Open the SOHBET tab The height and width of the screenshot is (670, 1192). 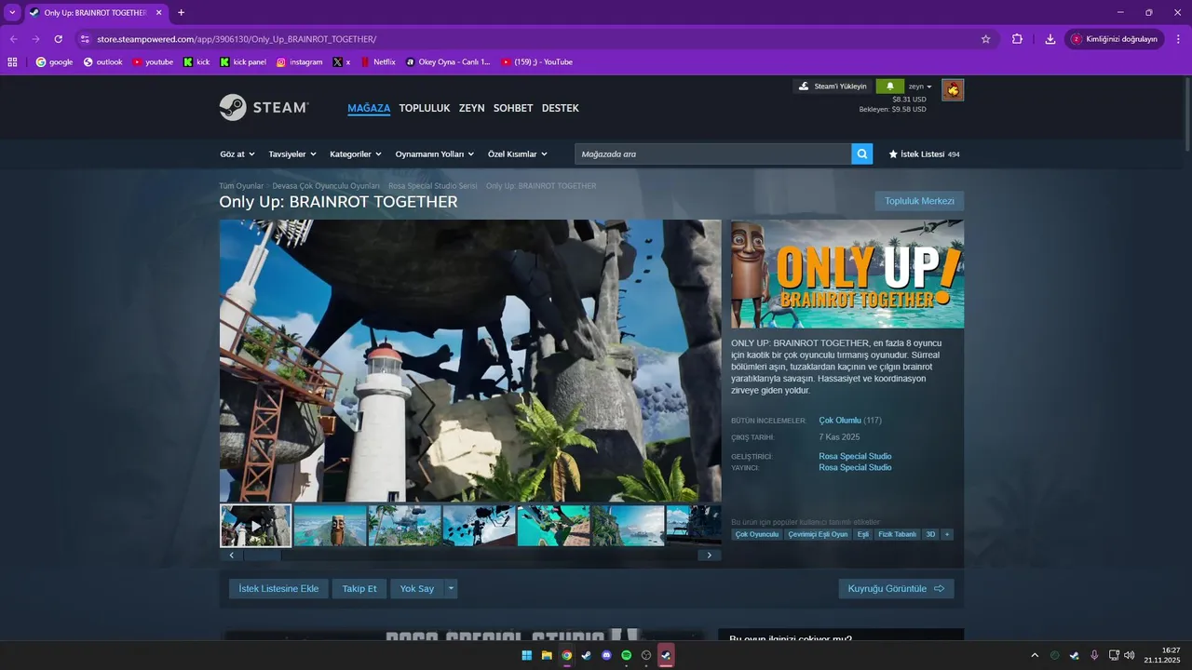point(513,108)
